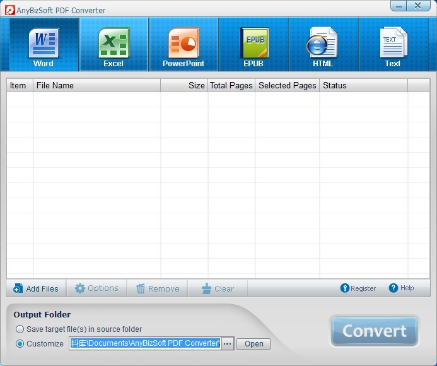Remove the selected file from list
The height and width of the screenshot is (366, 437).
(158, 288)
